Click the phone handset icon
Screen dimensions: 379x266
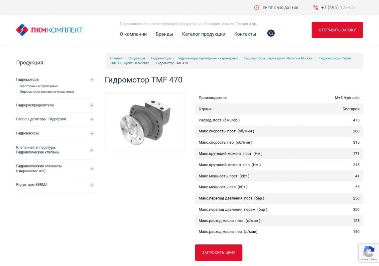pyautogui.click(x=316, y=8)
